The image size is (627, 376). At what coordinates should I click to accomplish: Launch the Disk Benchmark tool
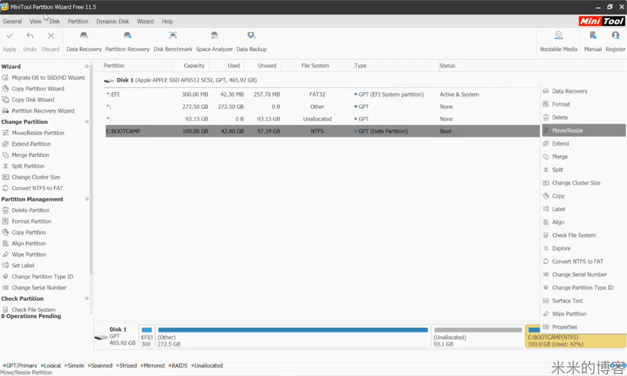[173, 41]
